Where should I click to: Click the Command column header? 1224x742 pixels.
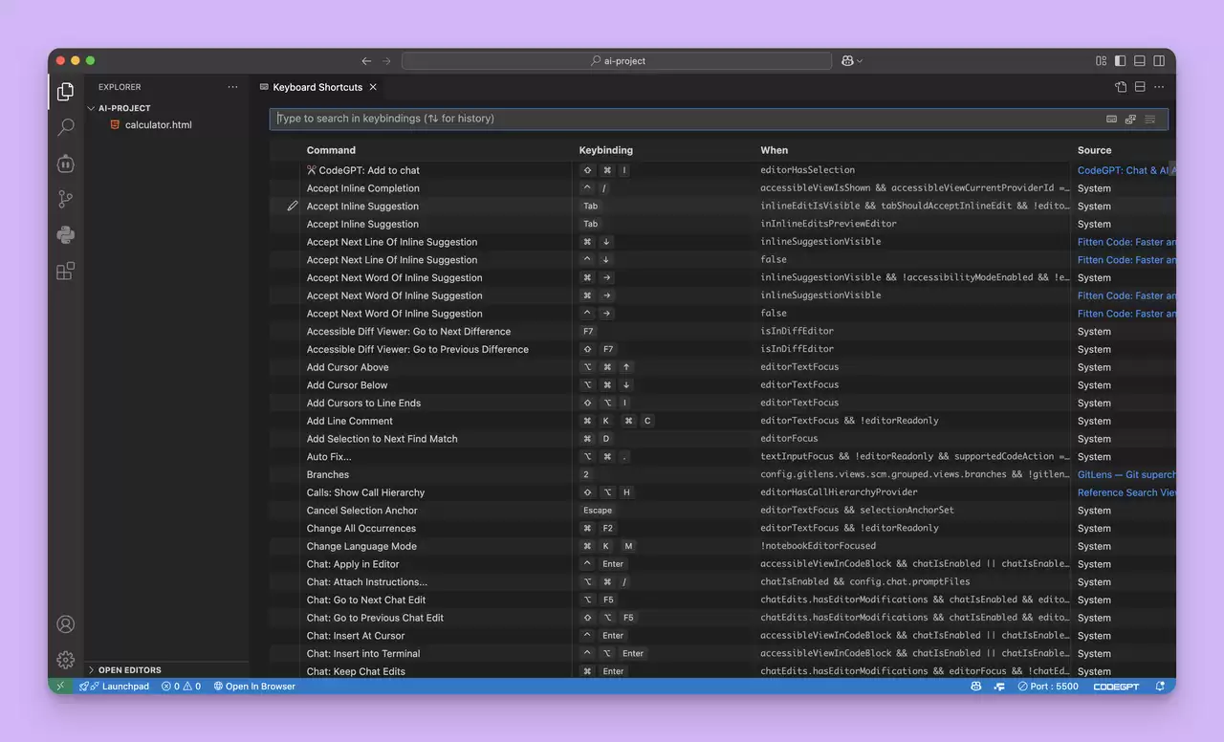(331, 150)
